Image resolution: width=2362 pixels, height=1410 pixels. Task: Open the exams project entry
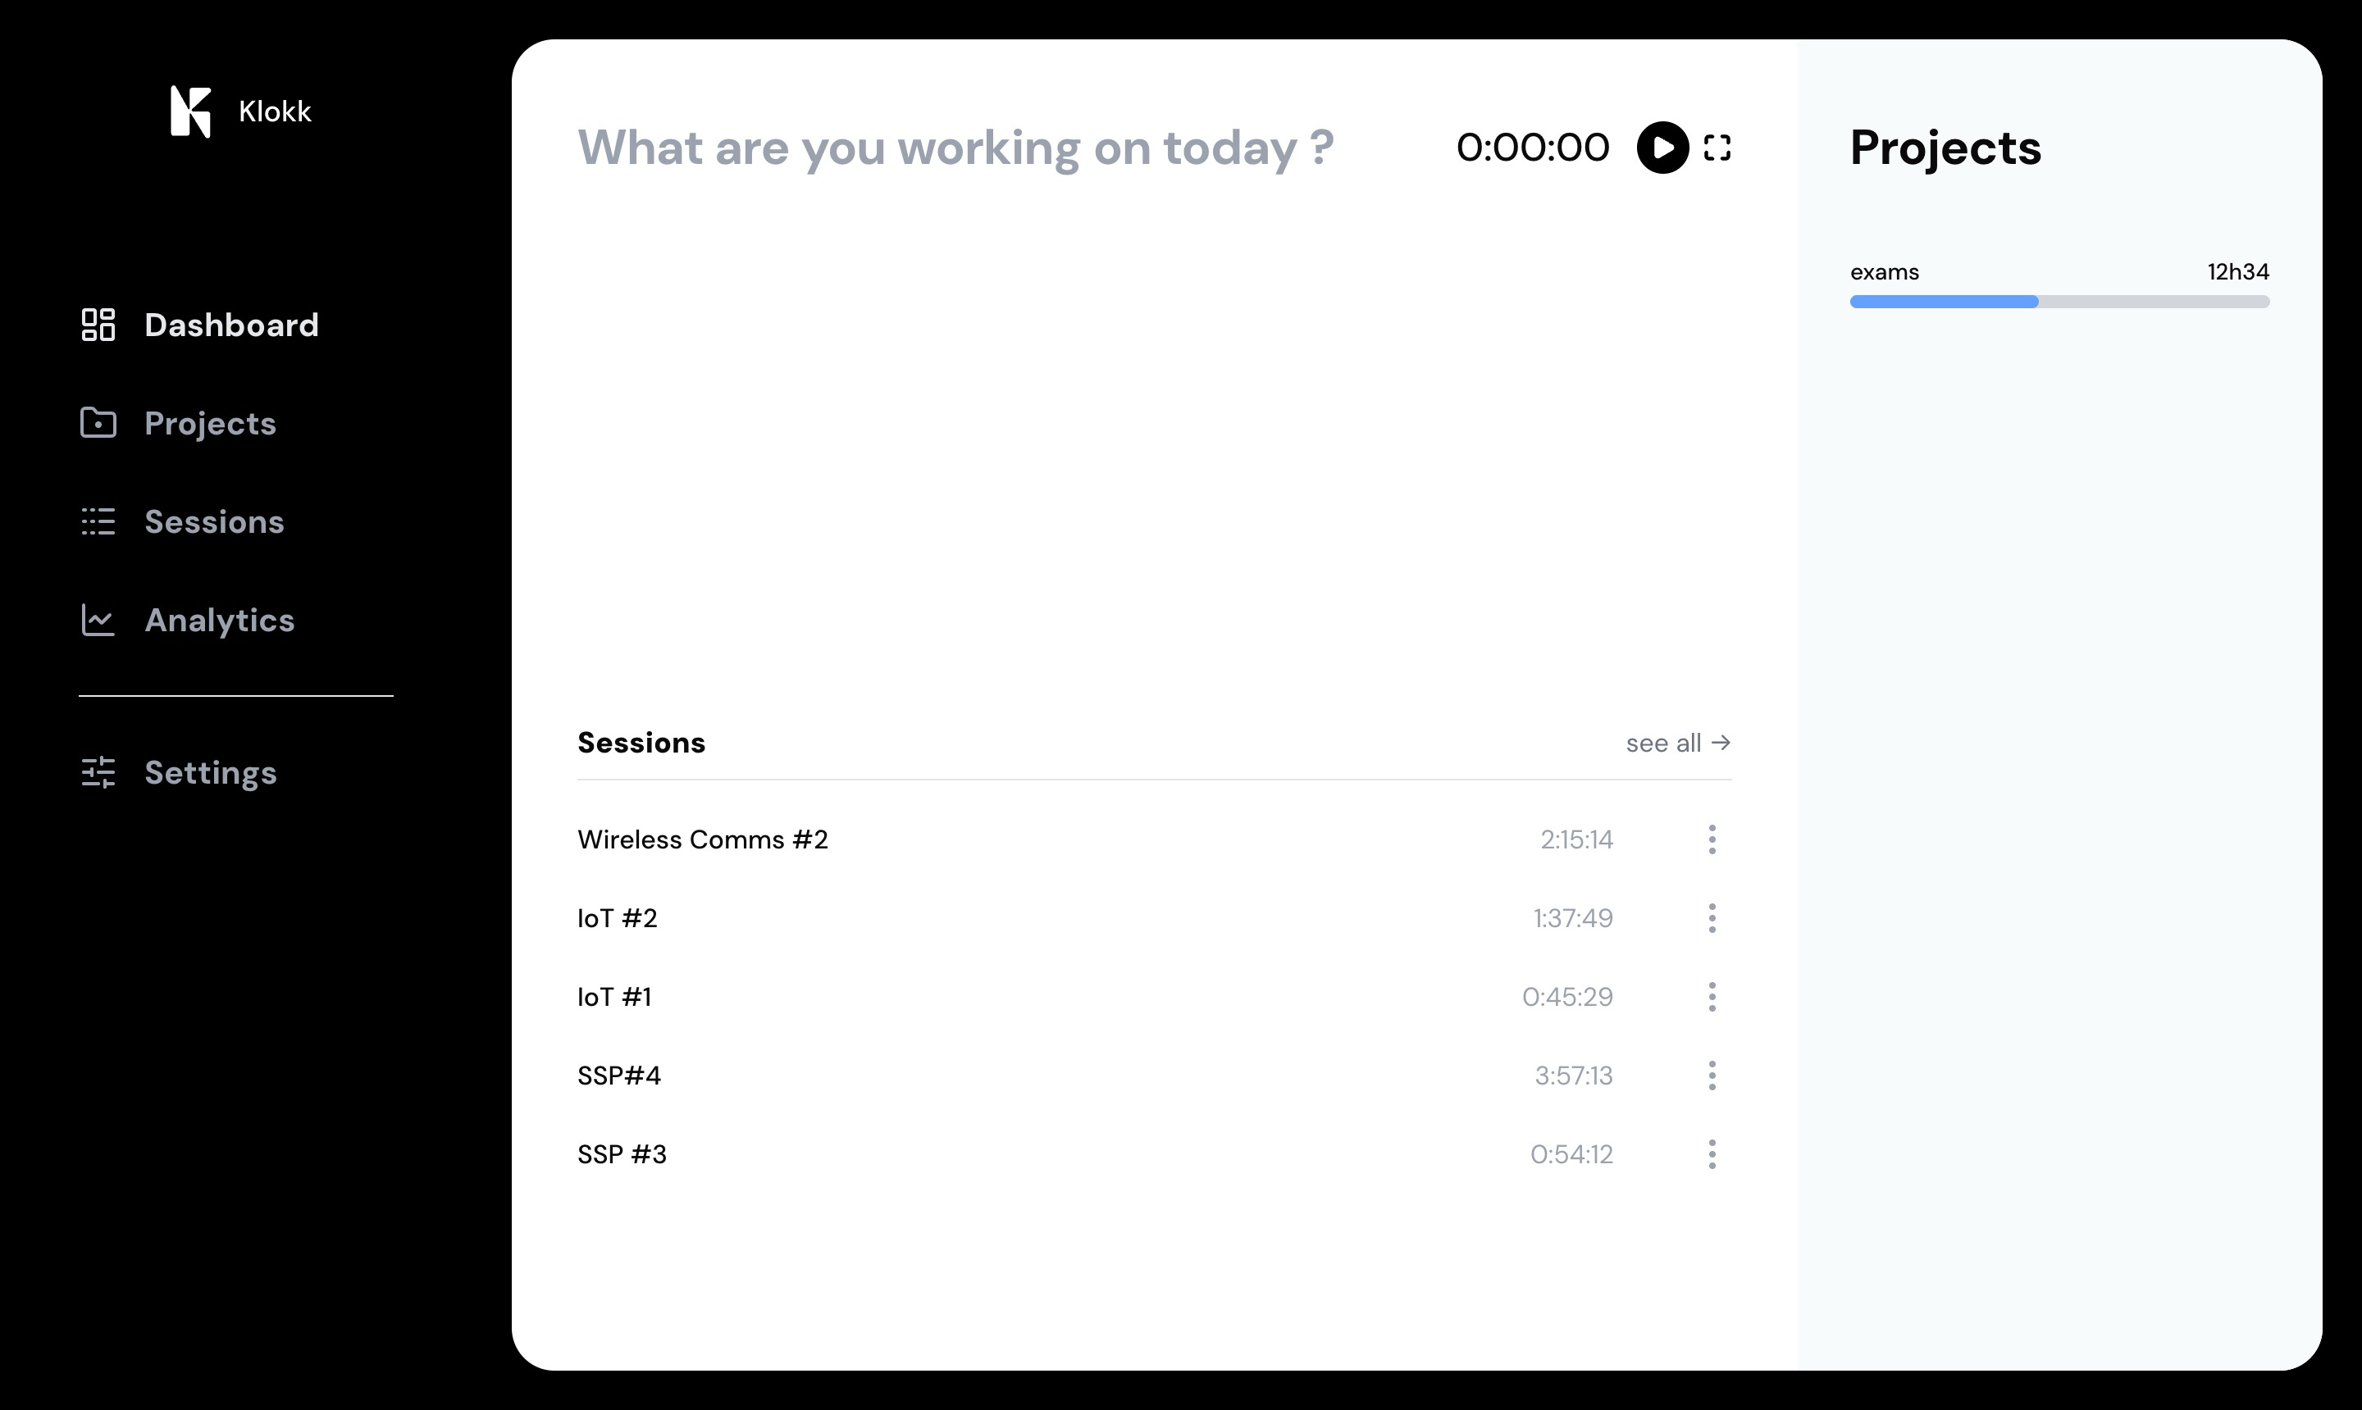(x=1884, y=271)
